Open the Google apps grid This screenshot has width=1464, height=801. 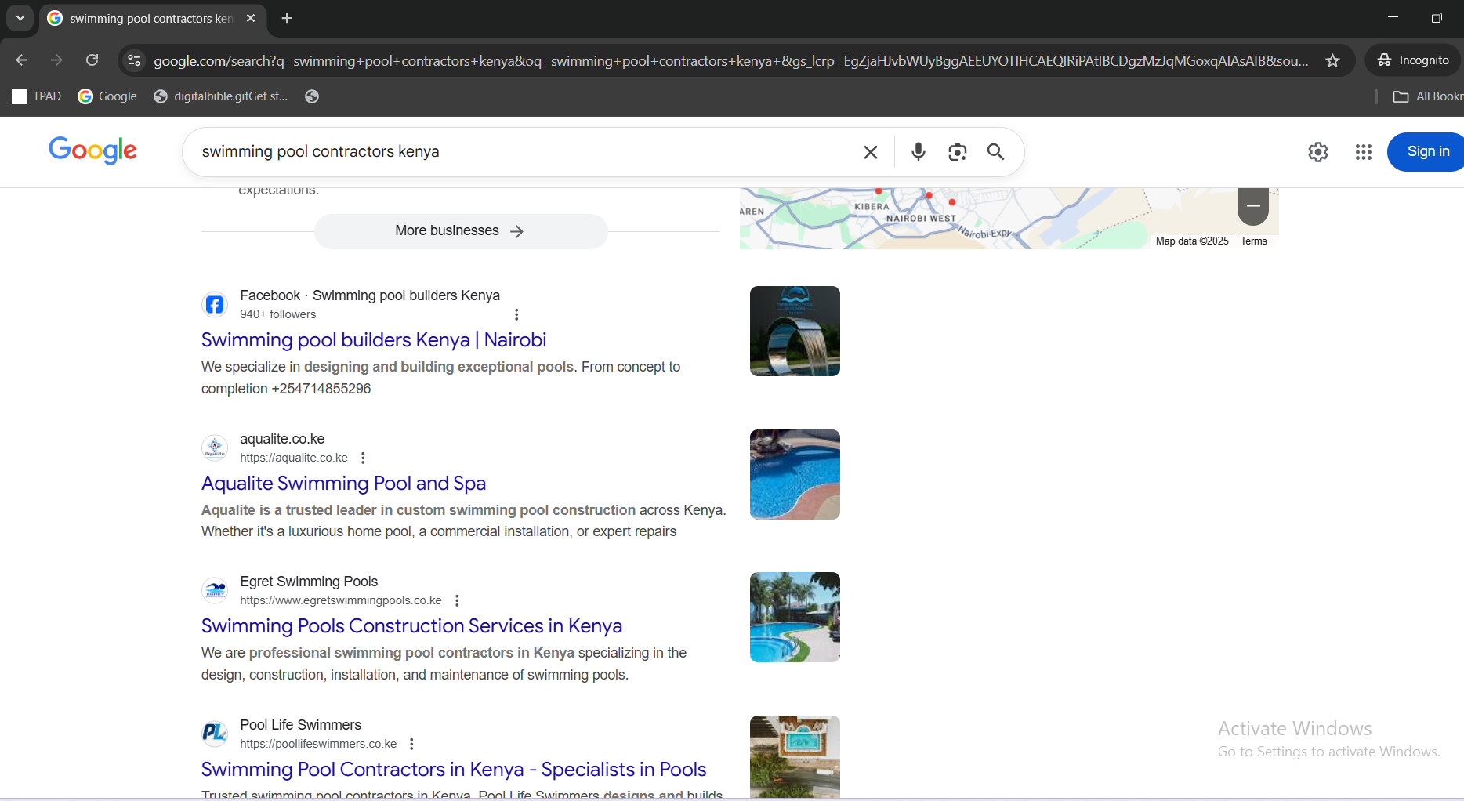click(x=1363, y=152)
